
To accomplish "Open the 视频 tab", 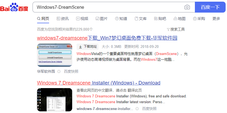I will (82, 19).
